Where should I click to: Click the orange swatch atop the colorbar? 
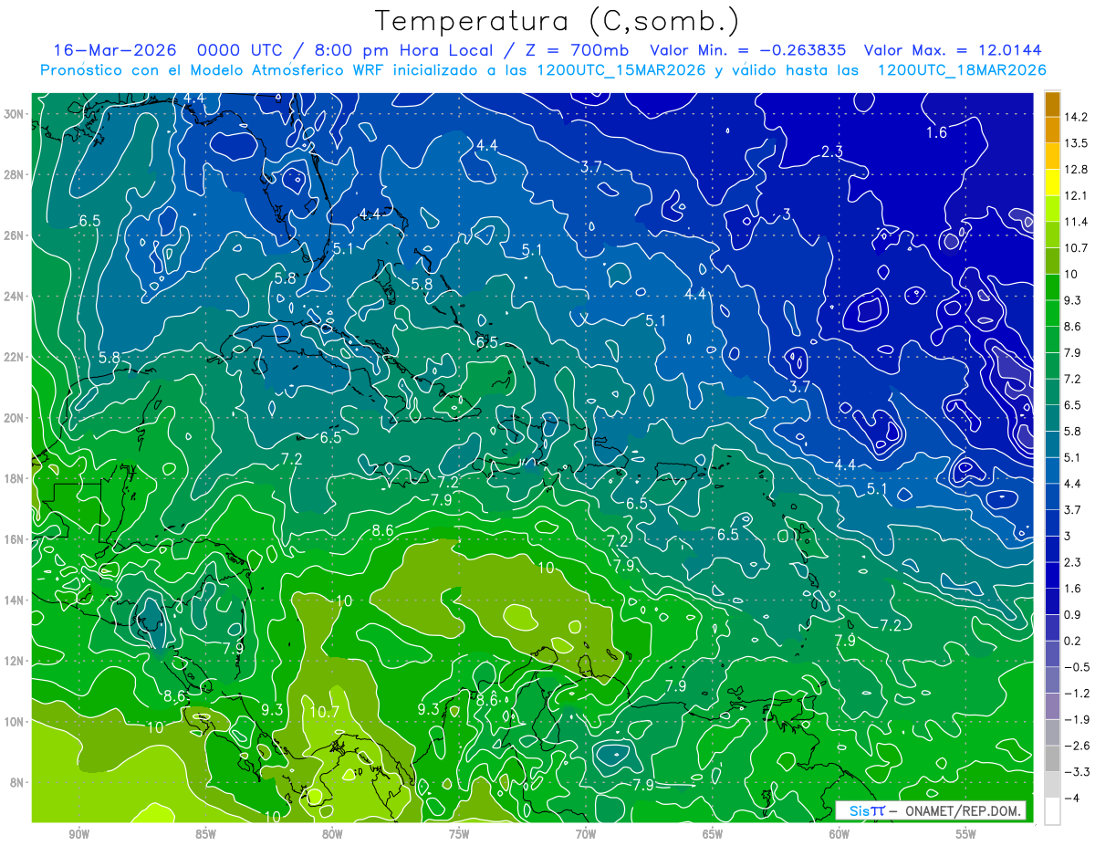[1052, 104]
